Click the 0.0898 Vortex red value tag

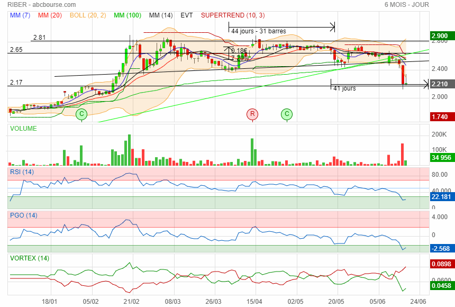(x=442, y=264)
